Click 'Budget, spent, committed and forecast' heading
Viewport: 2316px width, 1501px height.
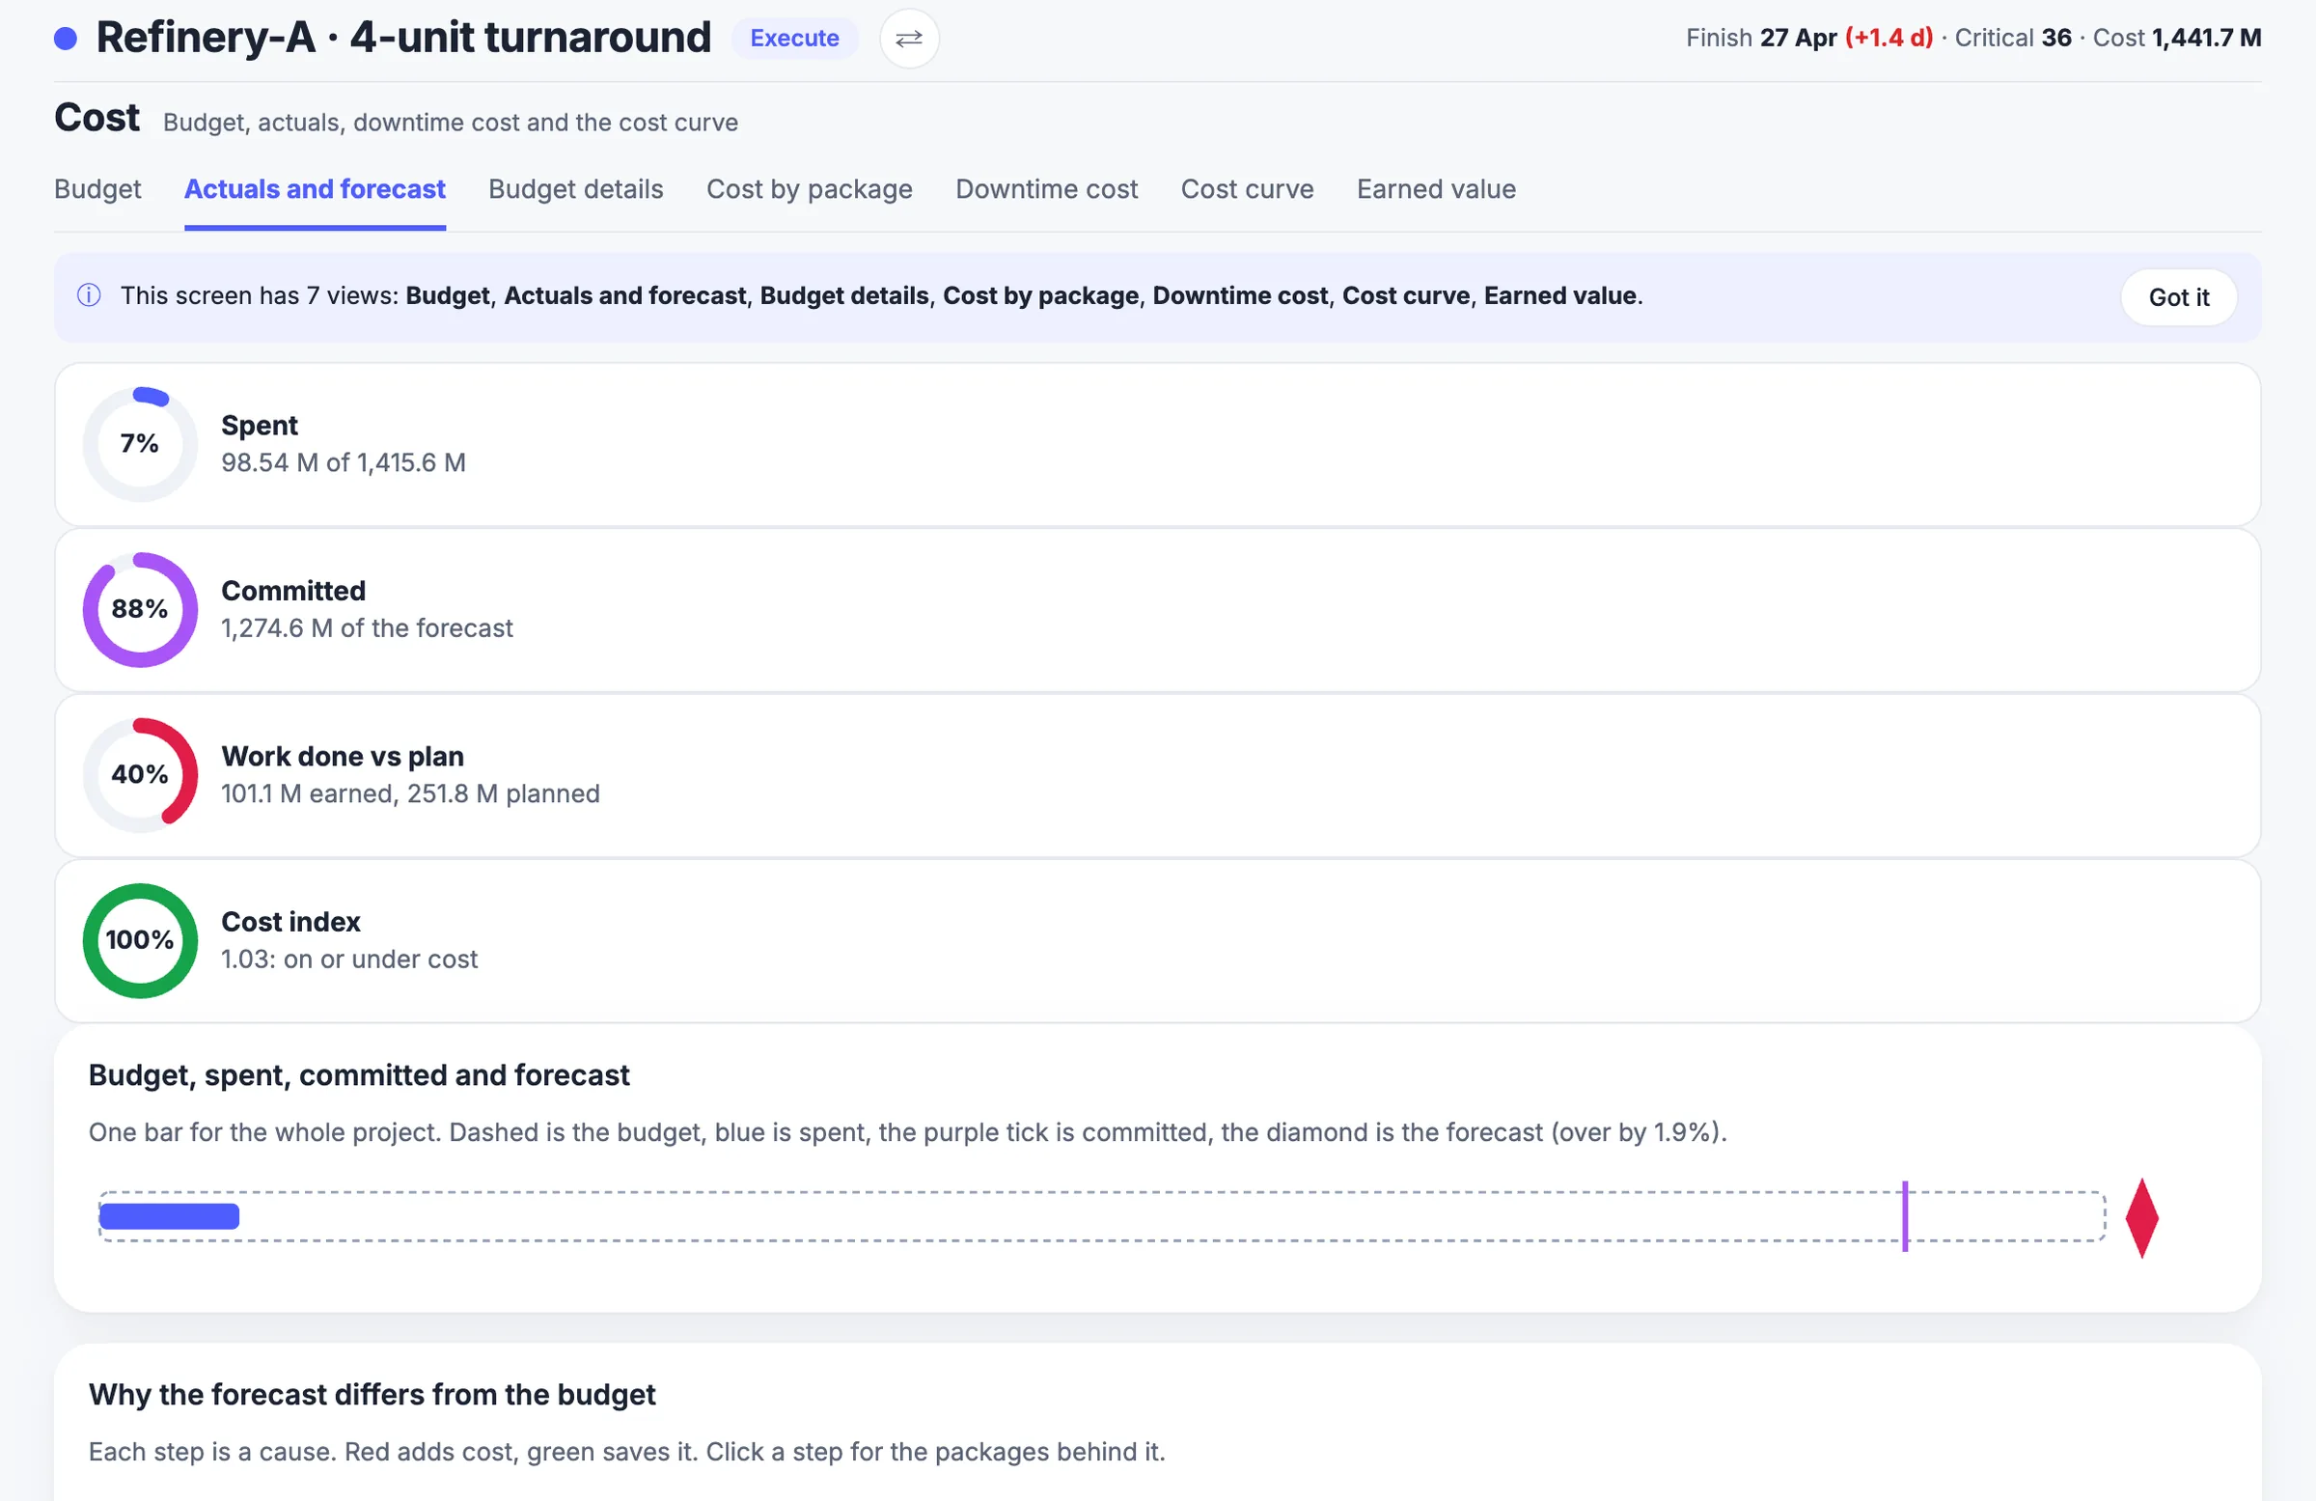[359, 1075]
